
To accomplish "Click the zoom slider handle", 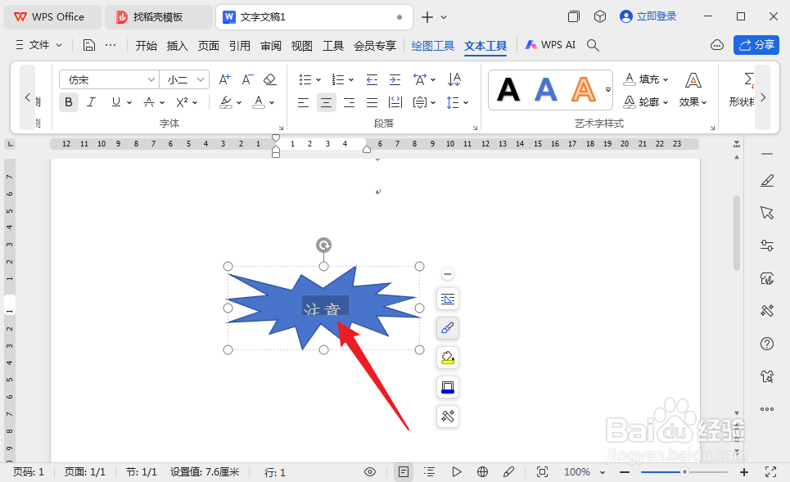I will click(684, 472).
